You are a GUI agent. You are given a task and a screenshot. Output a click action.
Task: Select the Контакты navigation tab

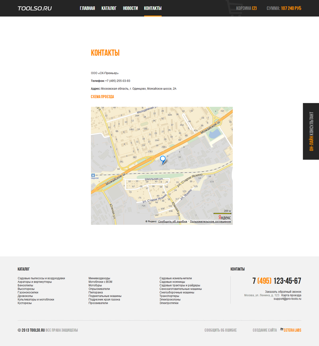(x=152, y=8)
